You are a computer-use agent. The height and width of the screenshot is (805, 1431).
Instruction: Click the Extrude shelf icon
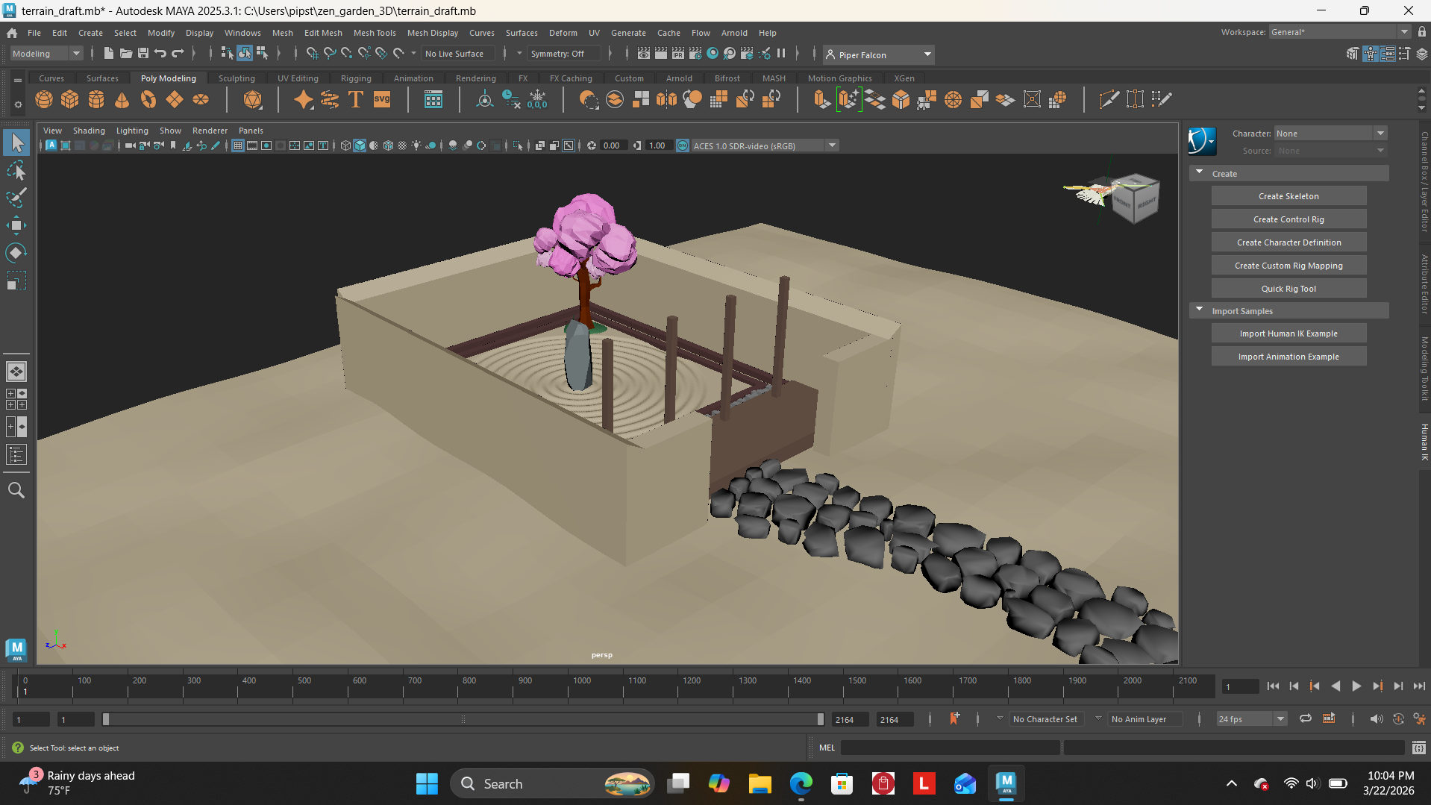pos(822,99)
